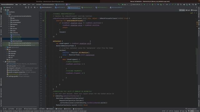Screen dimensions: 200x112
Task: Run the app with green play button
Action: pos(144,4)
